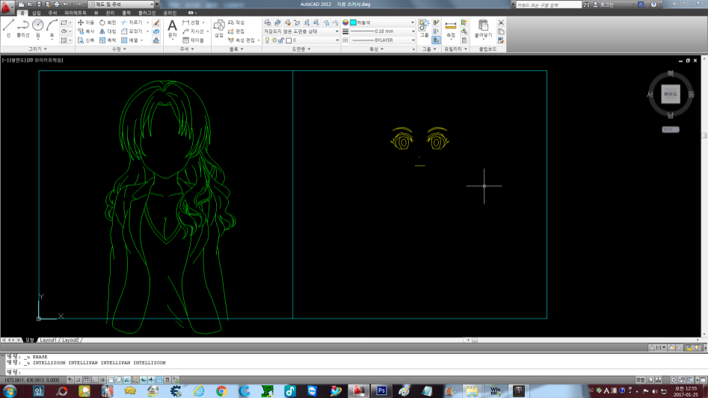Viewport: 708px width, 398px height.
Task: Open the workspace dropdown (제도 및 주석)
Action: [121, 4]
